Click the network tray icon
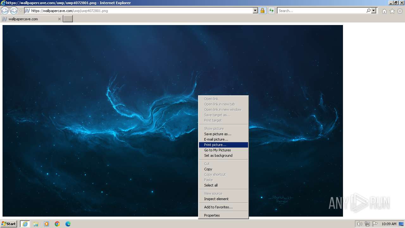405x228 pixels. tap(367, 224)
